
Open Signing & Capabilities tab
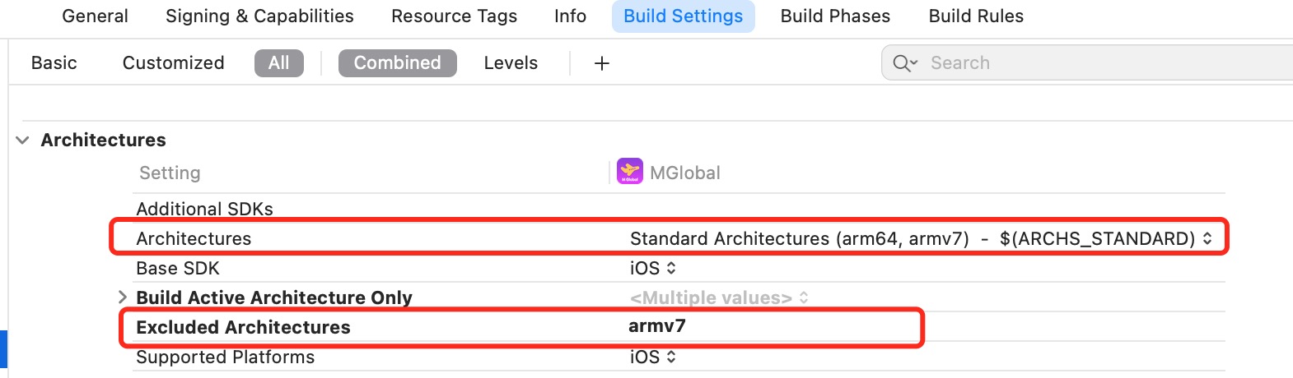tap(259, 16)
